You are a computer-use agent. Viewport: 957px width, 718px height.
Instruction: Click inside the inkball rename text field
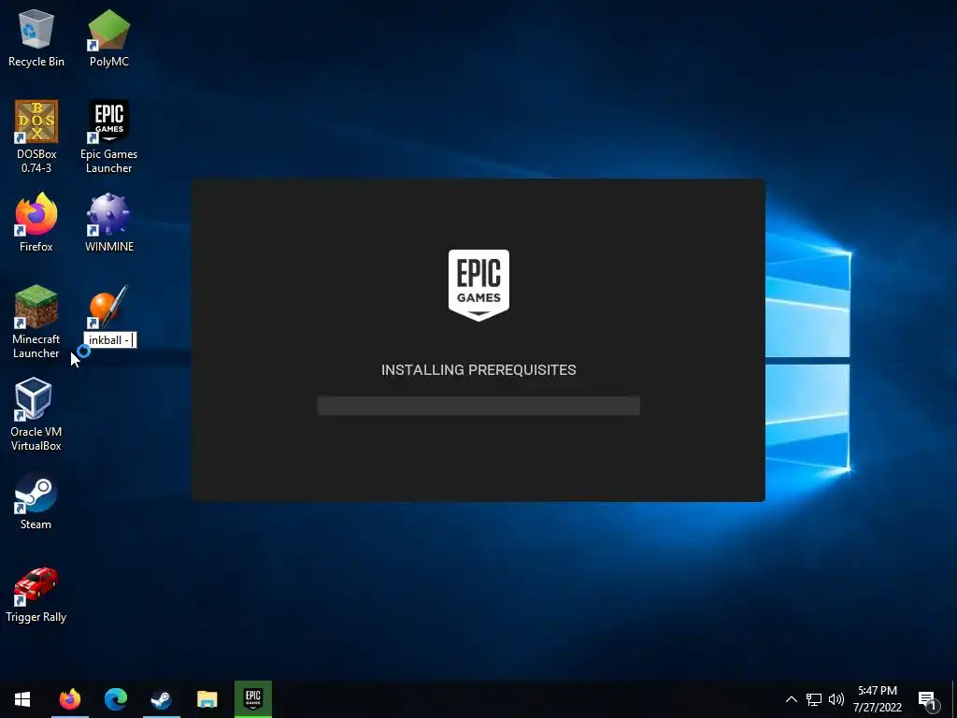tap(110, 340)
